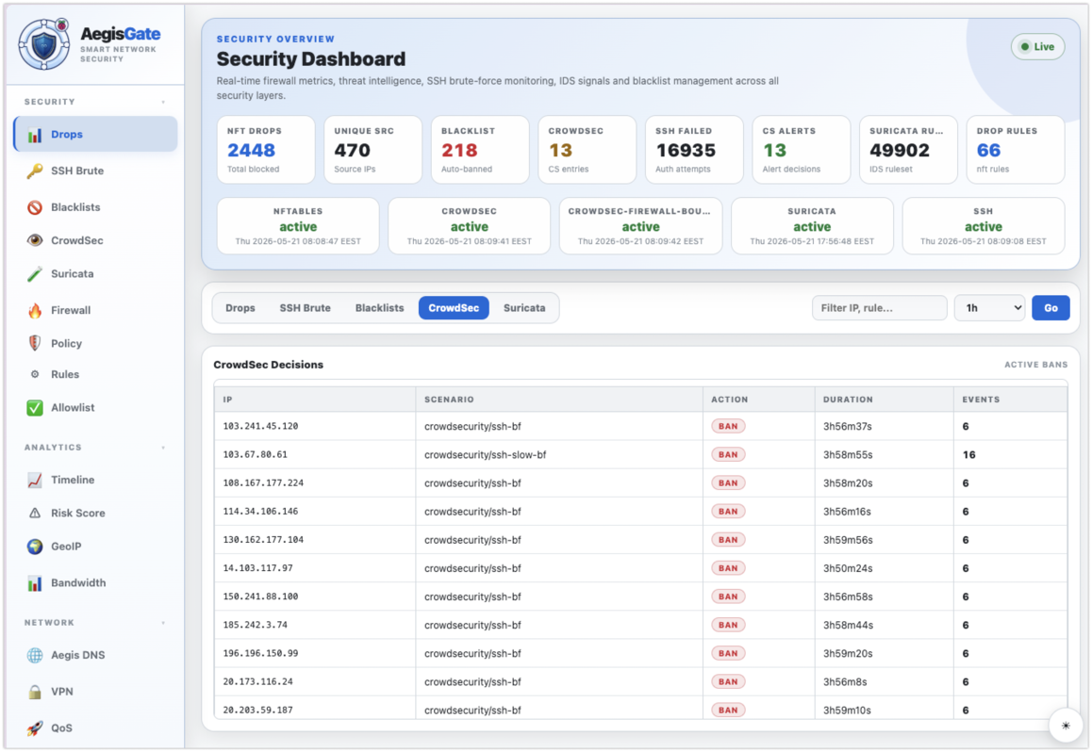The image size is (1092, 752).
Task: Click the NFTABLES active status card
Action: point(298,226)
